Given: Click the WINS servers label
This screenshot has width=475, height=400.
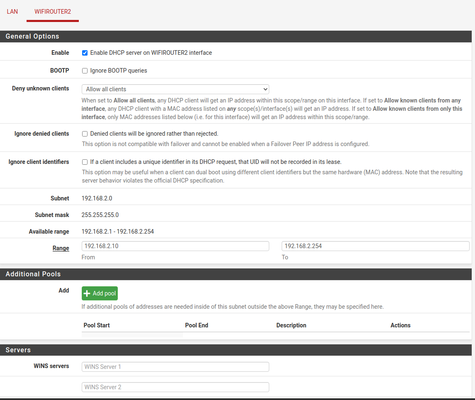Looking at the screenshot, I should pos(51,366).
